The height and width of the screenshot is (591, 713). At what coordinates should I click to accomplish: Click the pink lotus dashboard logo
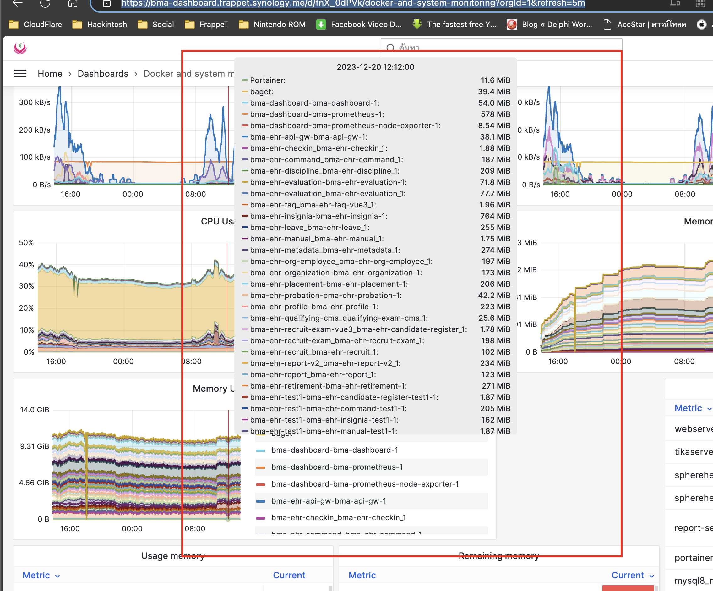coord(20,48)
